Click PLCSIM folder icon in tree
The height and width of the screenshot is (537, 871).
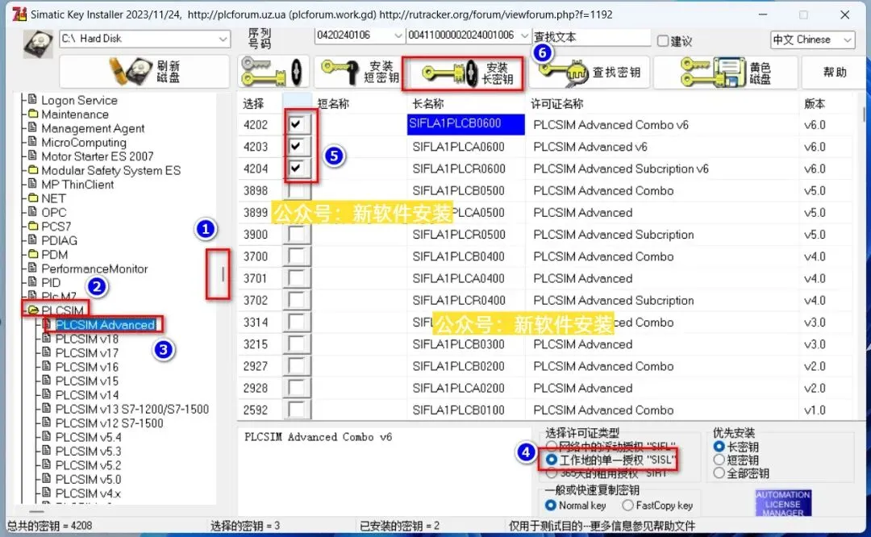[33, 310]
